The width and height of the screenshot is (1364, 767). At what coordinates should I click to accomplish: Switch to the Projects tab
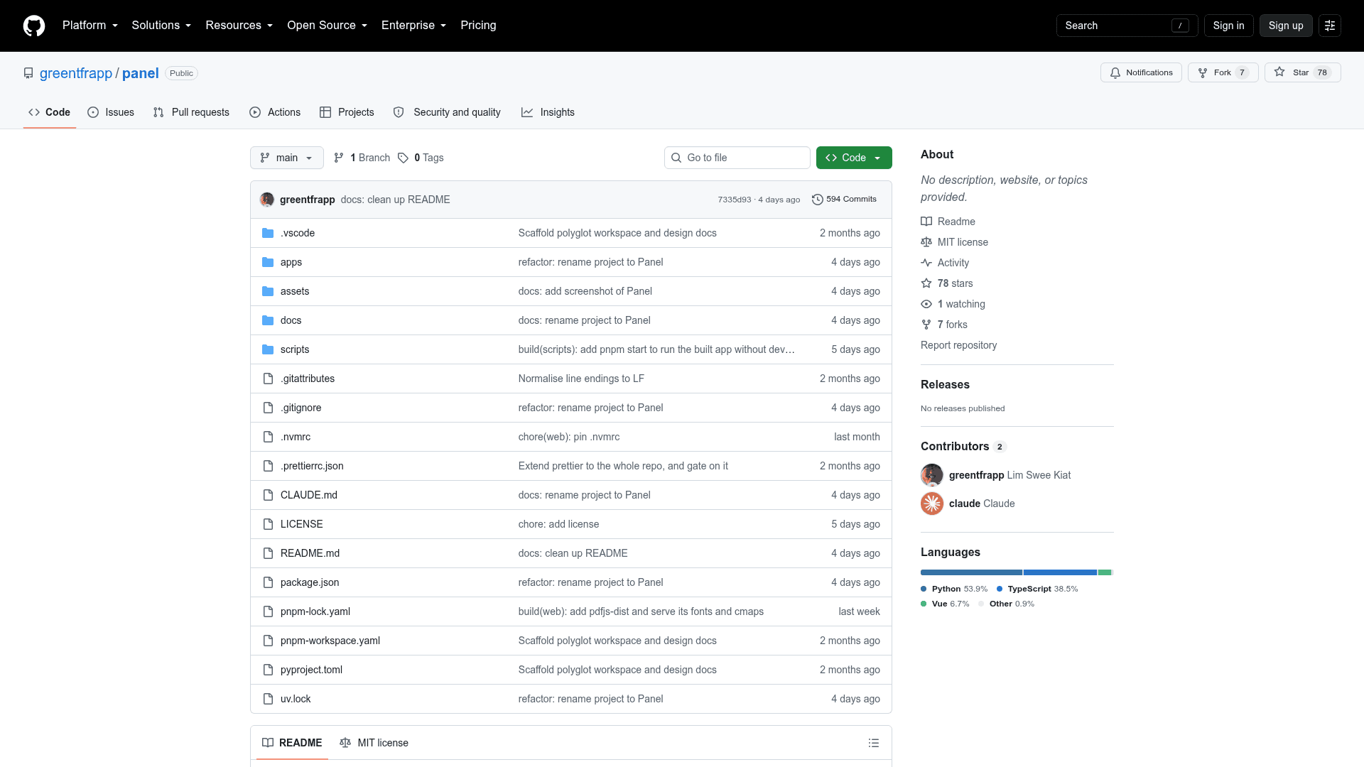[x=347, y=112]
